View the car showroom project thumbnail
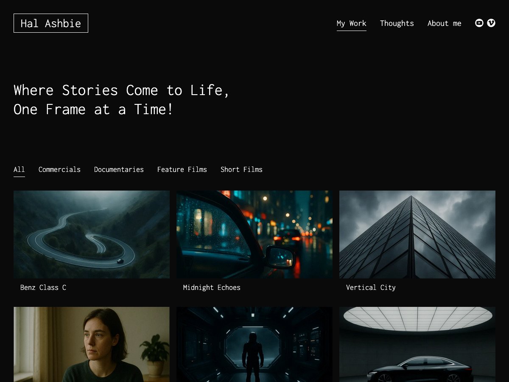The height and width of the screenshot is (382, 509). (417, 344)
